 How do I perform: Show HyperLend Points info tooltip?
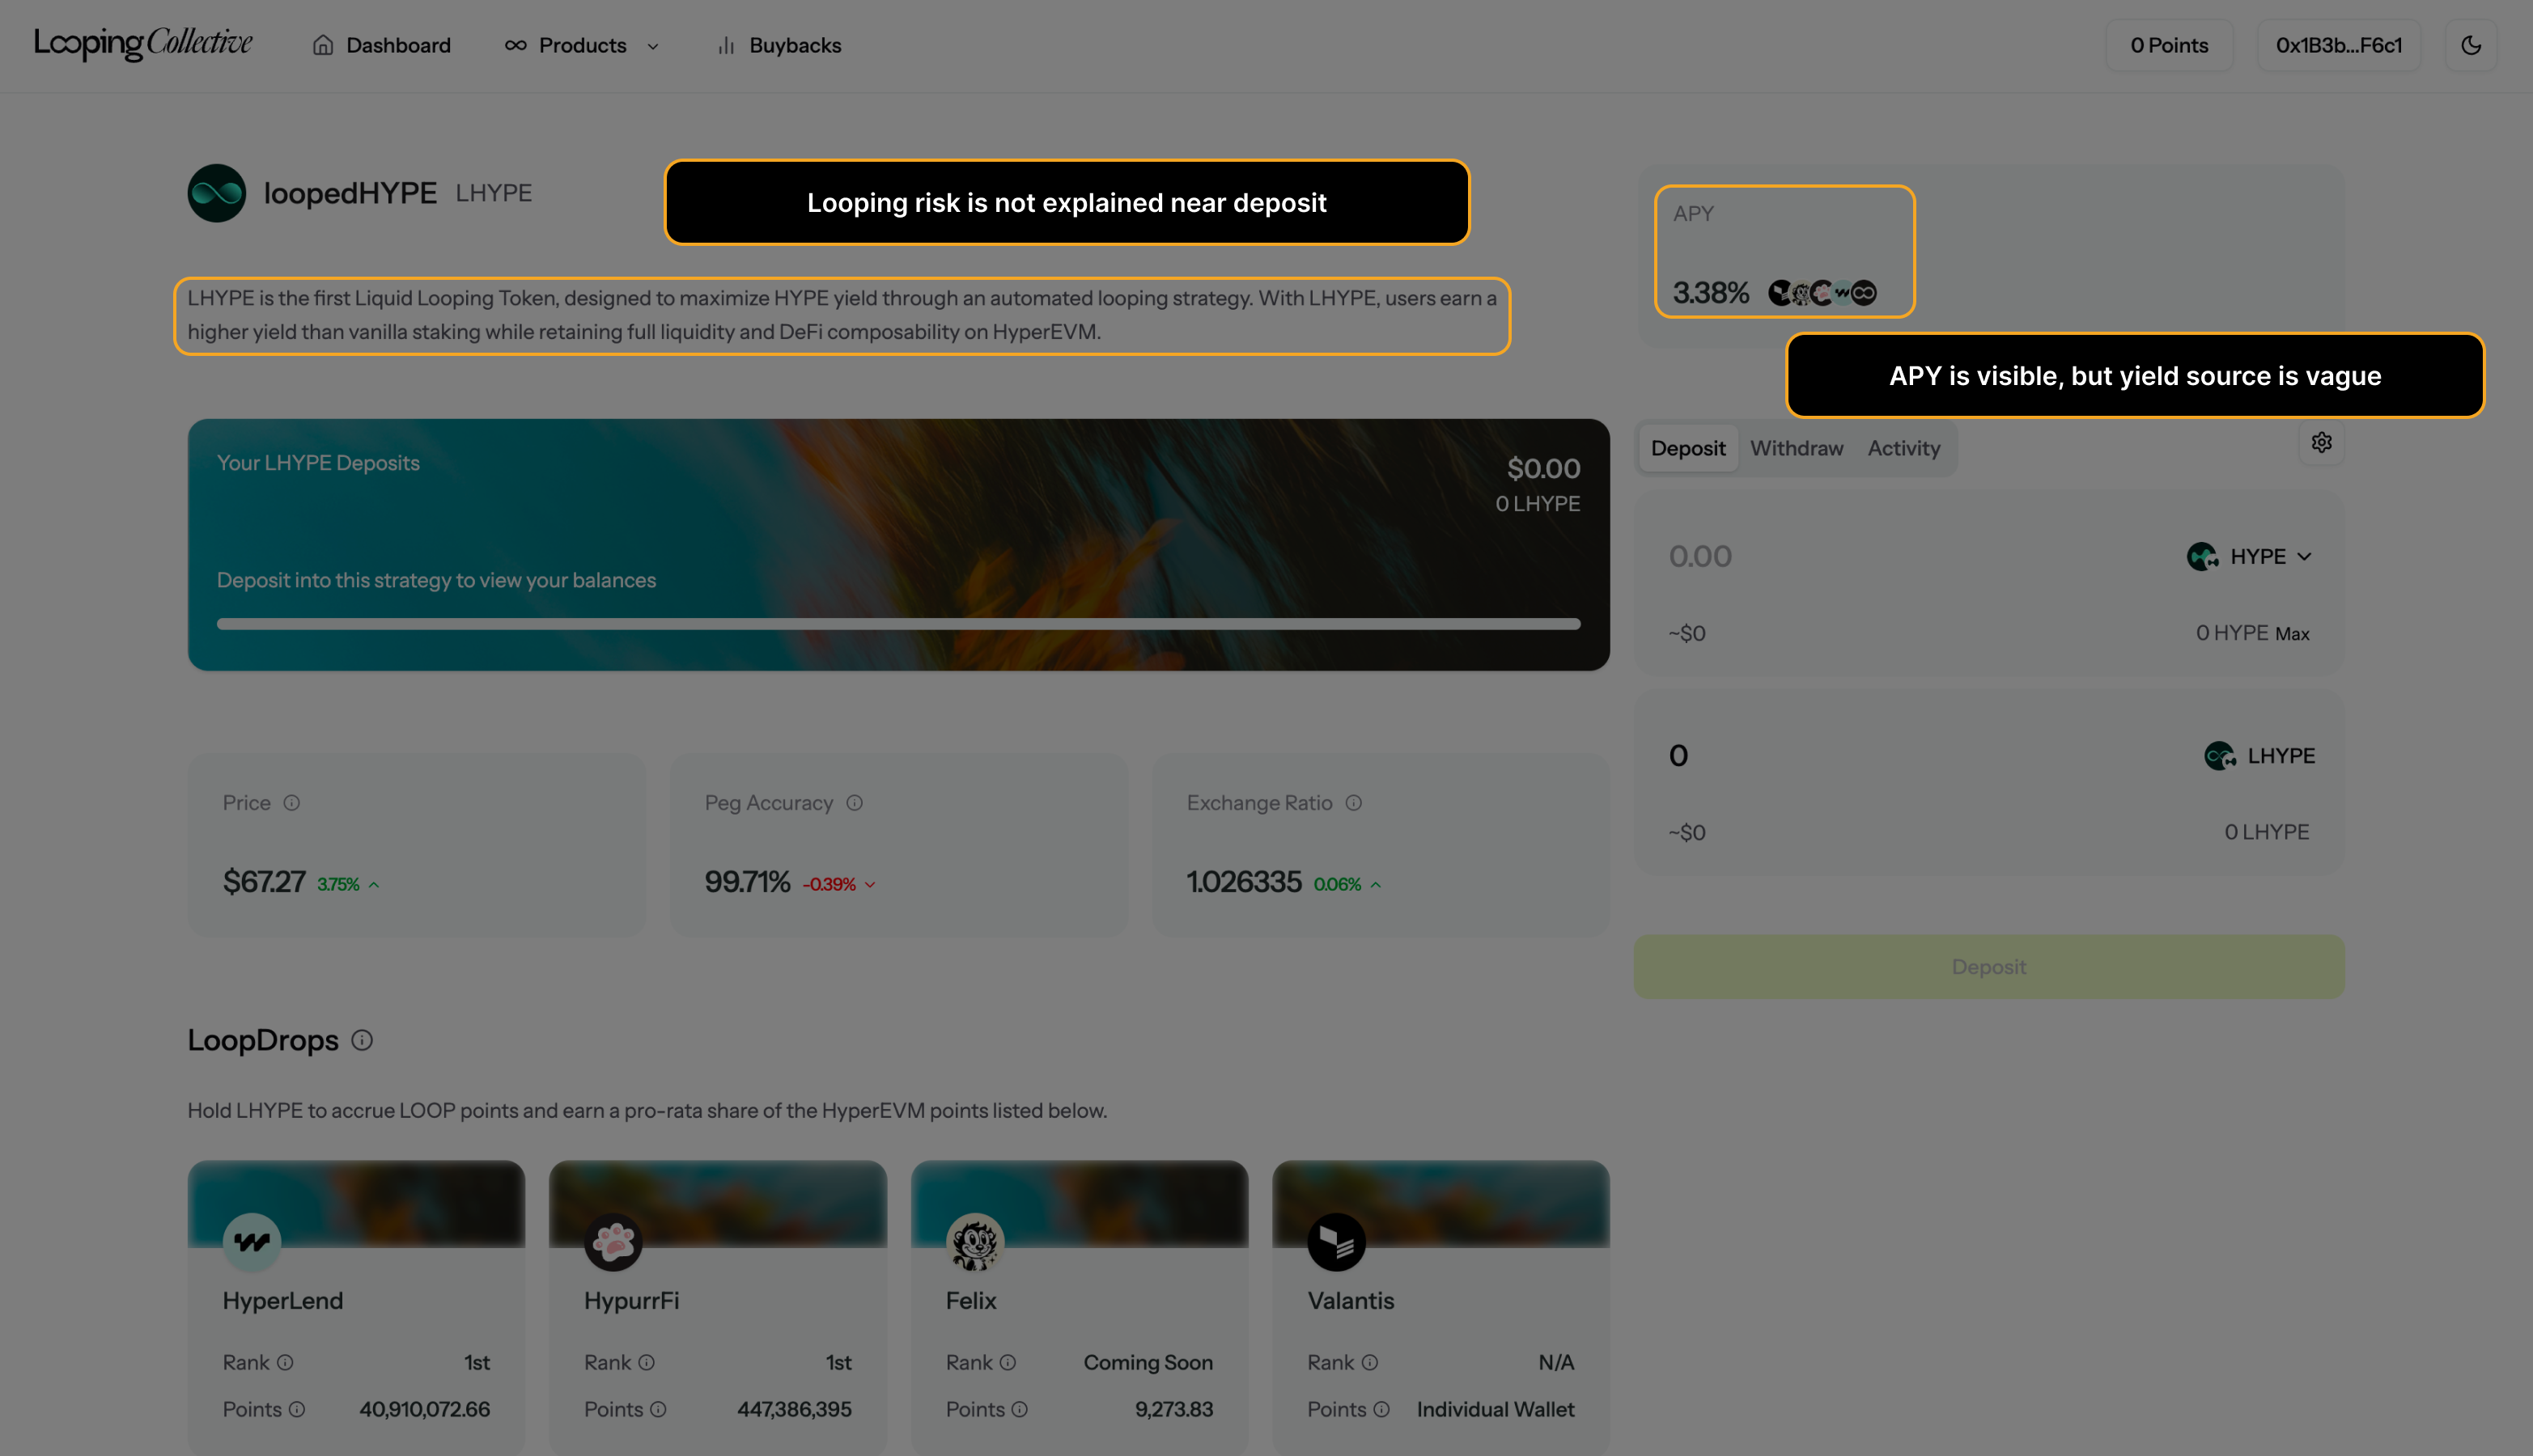[x=297, y=1410]
